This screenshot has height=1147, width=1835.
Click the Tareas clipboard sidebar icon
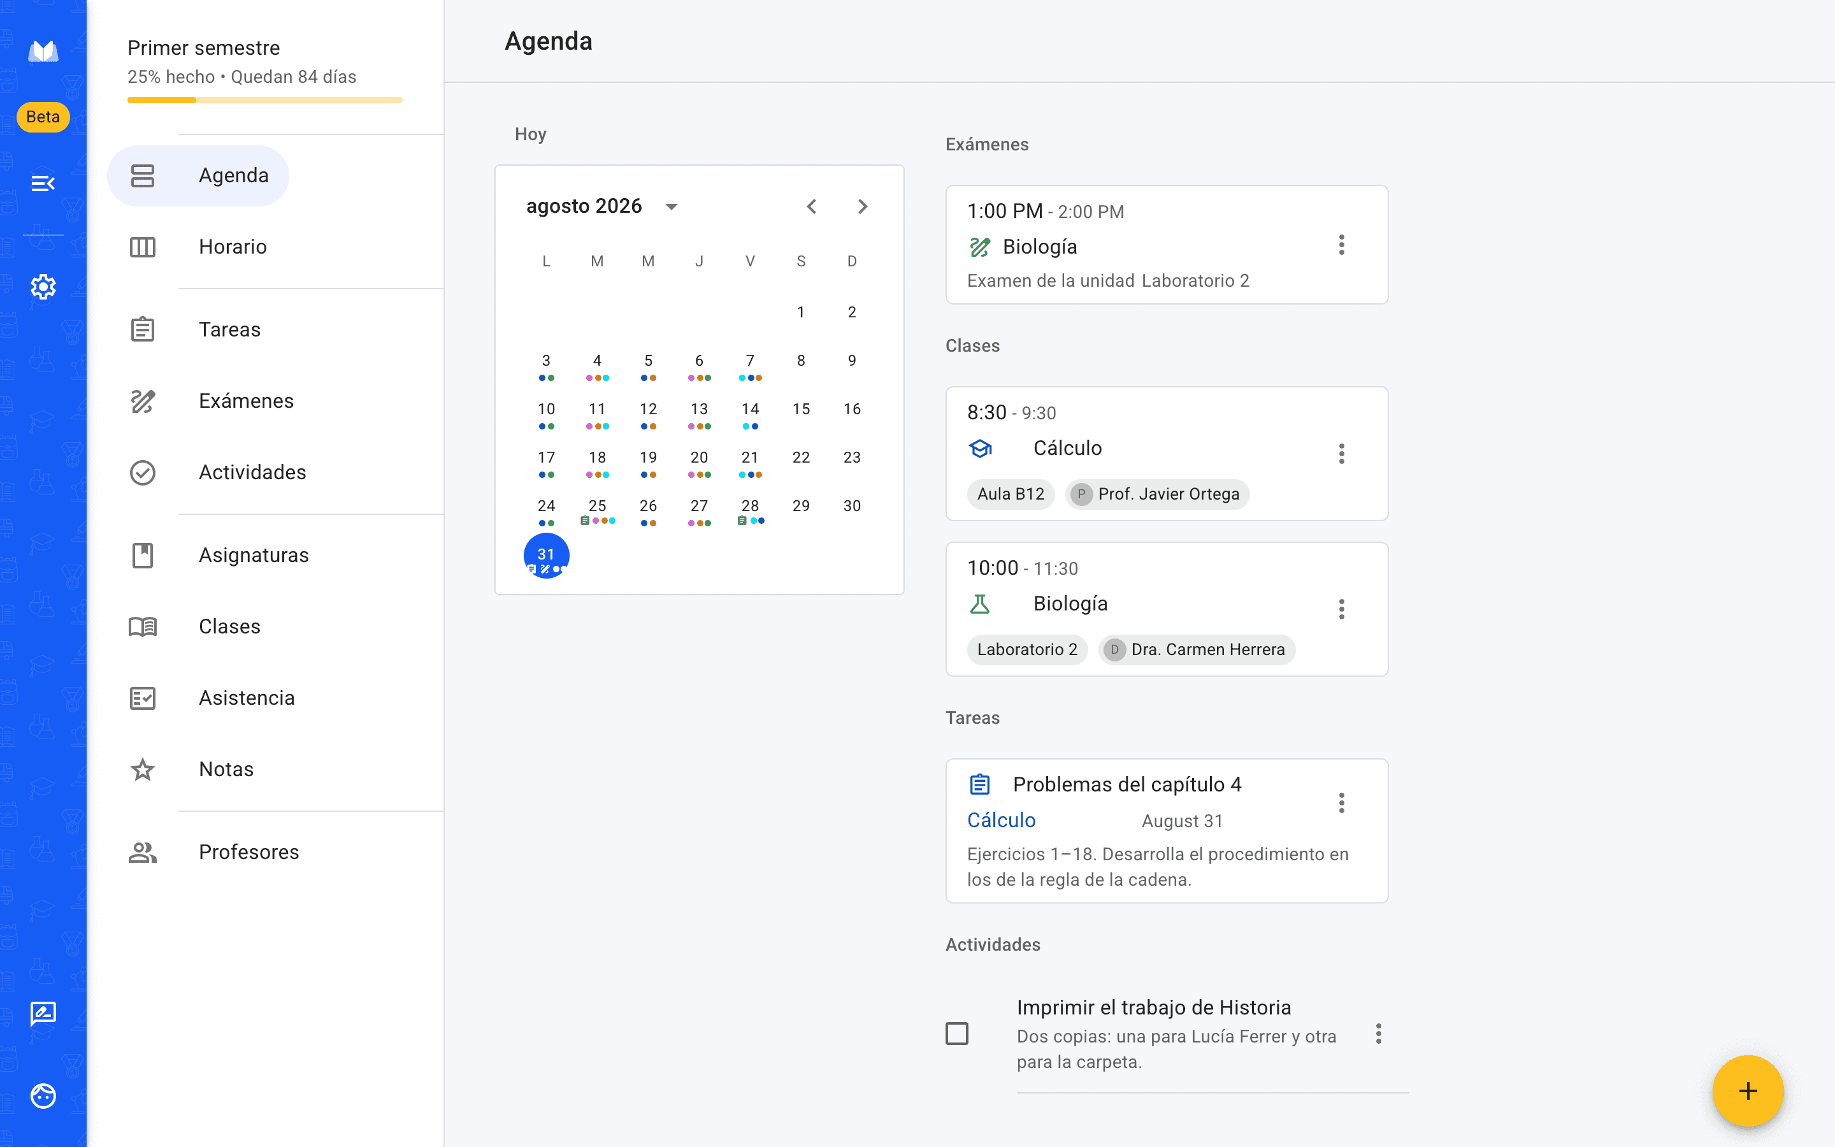143,329
